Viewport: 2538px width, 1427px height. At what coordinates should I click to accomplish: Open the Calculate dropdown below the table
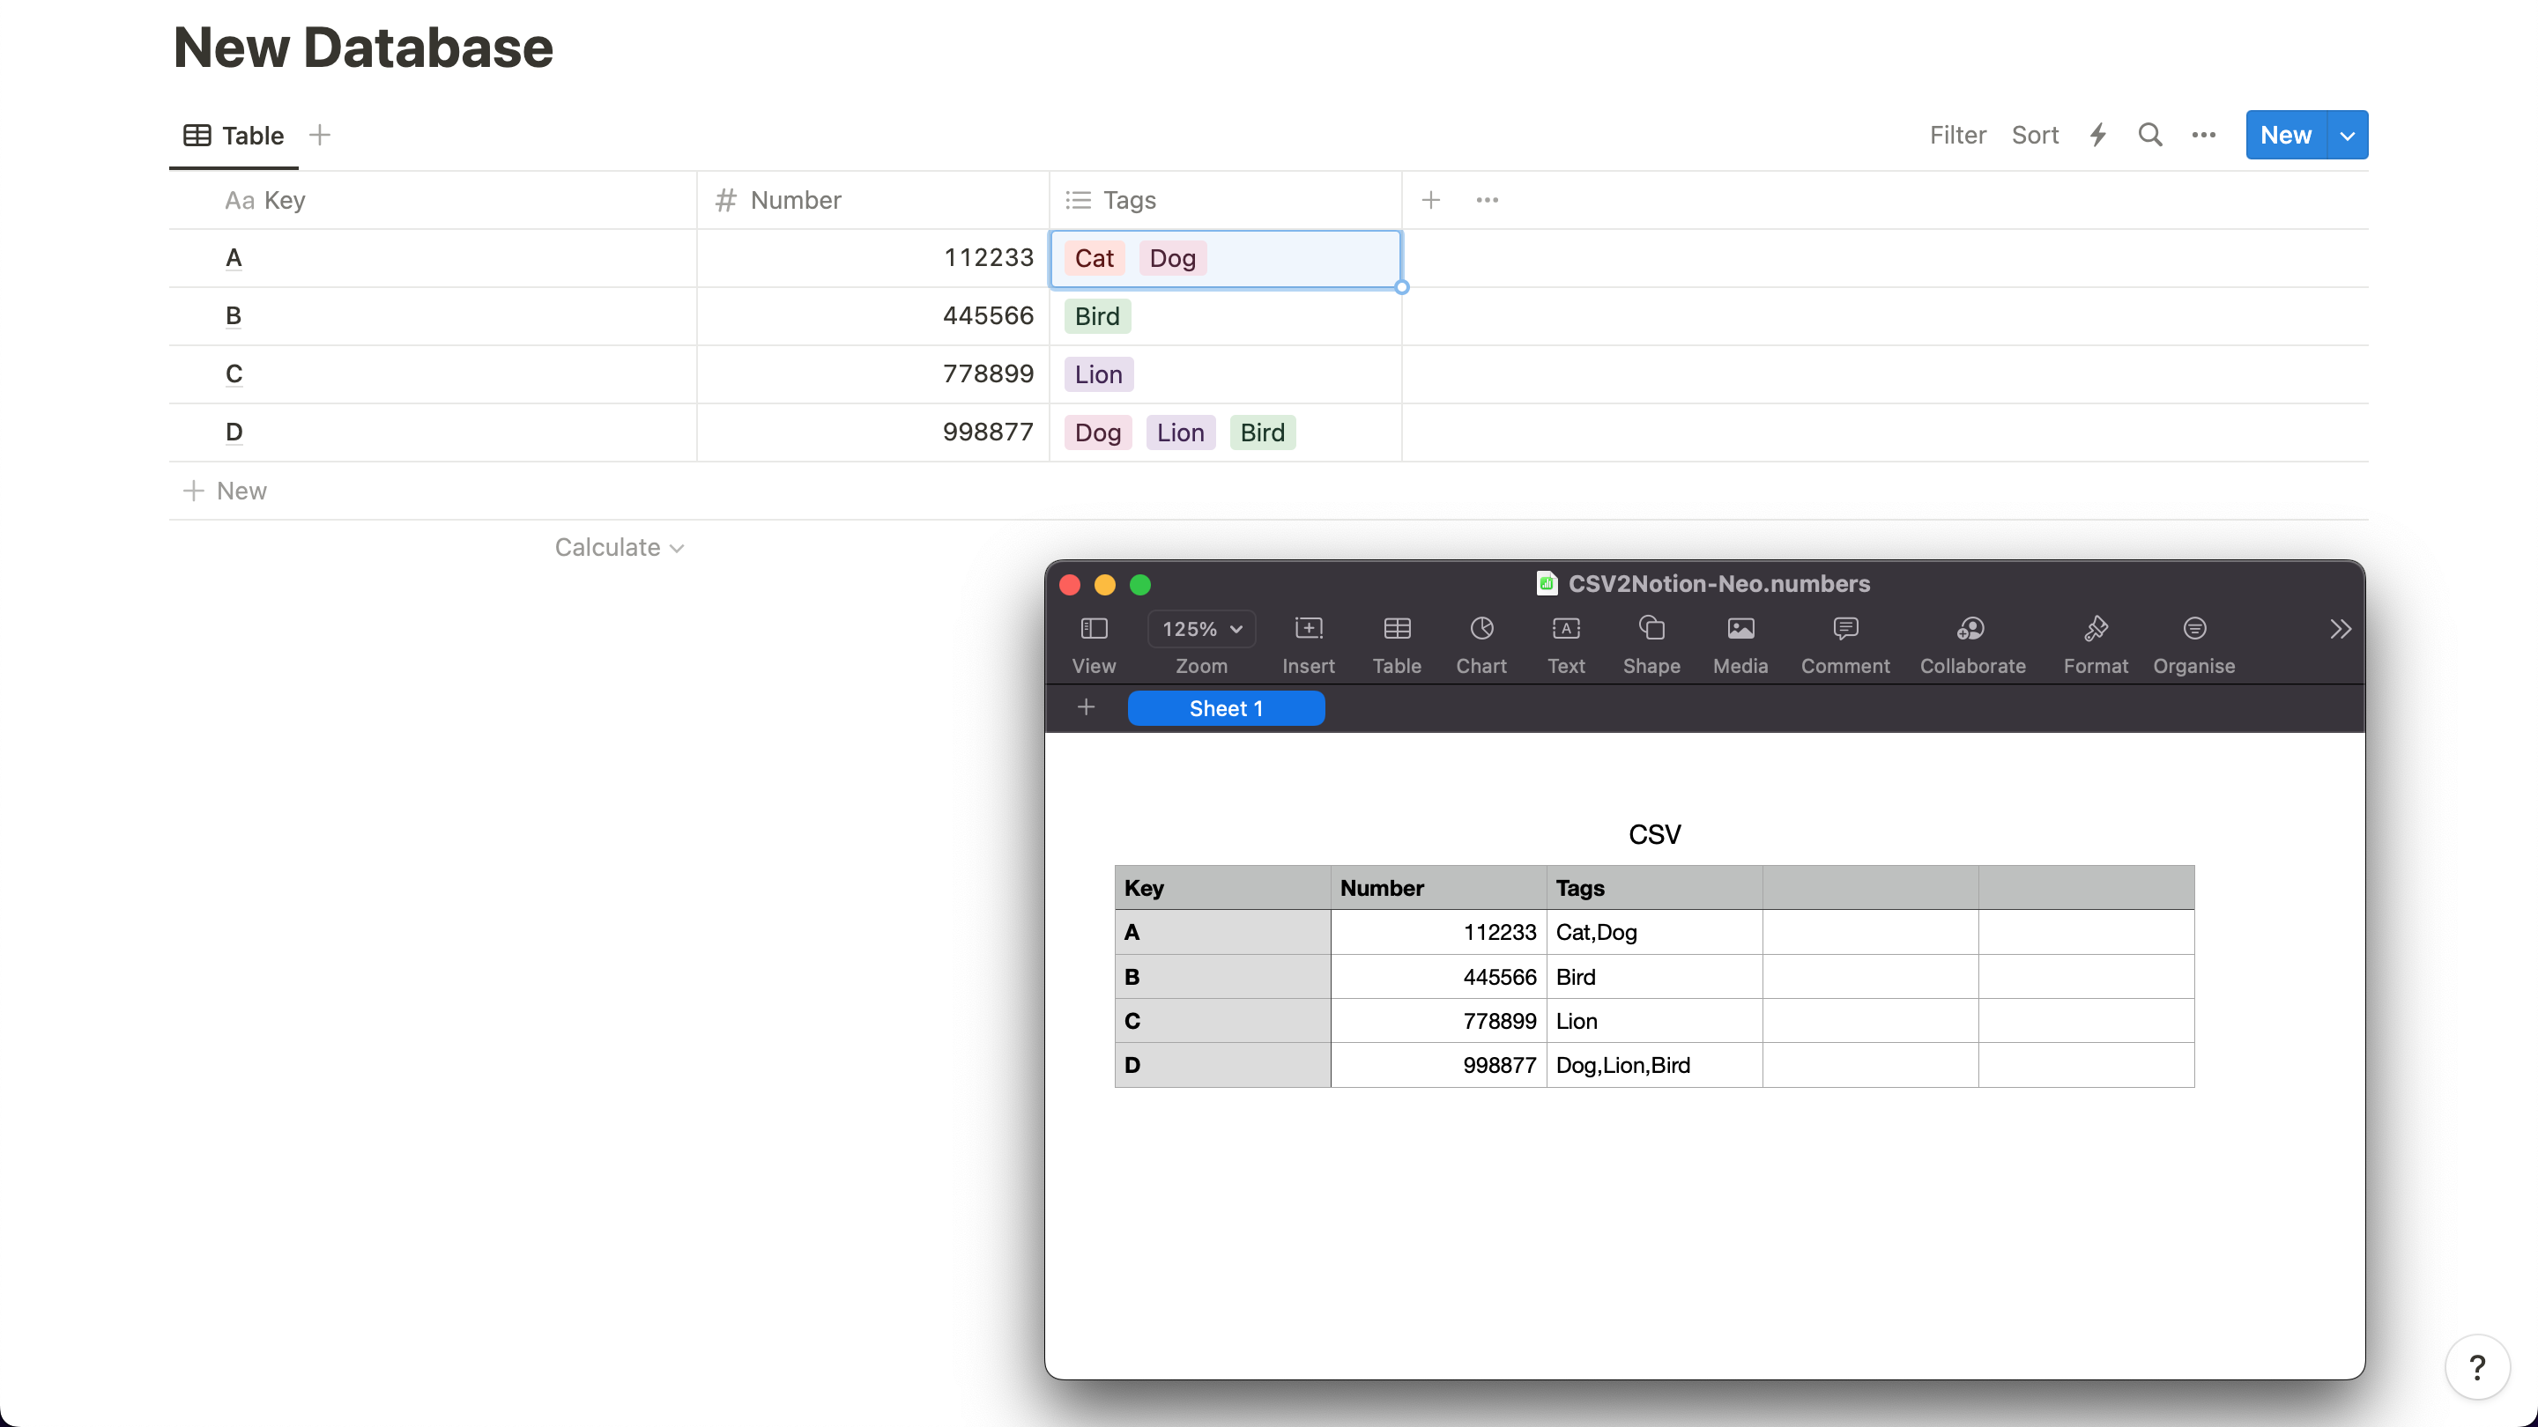[x=619, y=548]
